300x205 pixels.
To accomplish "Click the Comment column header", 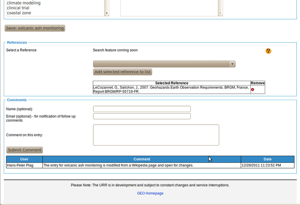I will click(x=142, y=159).
